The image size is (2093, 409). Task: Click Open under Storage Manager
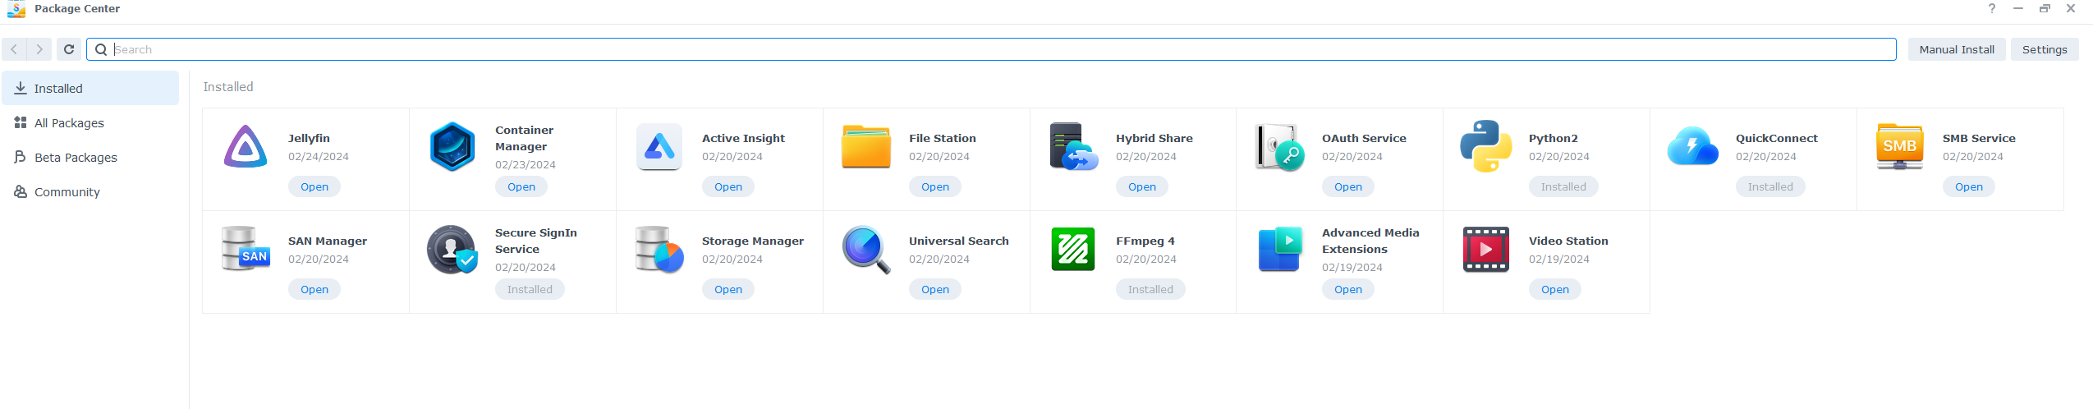click(x=728, y=290)
